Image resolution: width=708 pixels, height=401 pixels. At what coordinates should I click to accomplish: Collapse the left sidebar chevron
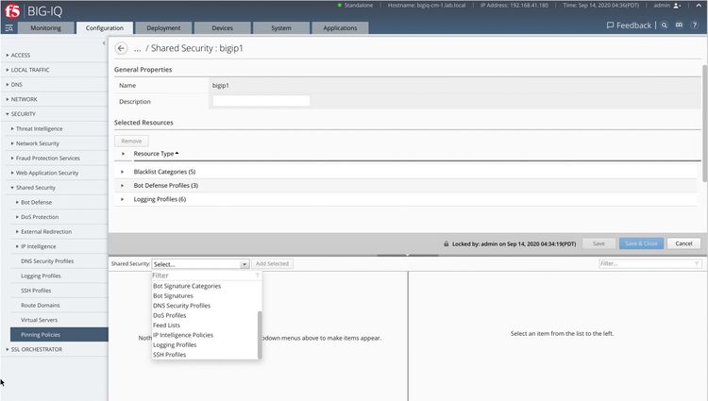point(104,43)
